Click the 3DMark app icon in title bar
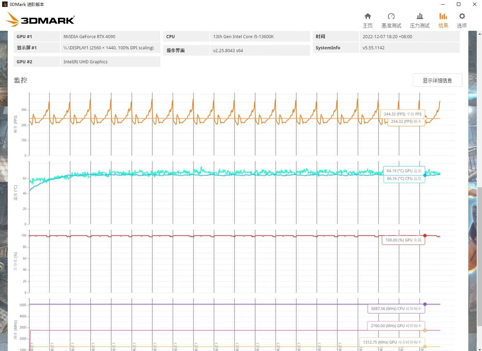 coord(5,4)
